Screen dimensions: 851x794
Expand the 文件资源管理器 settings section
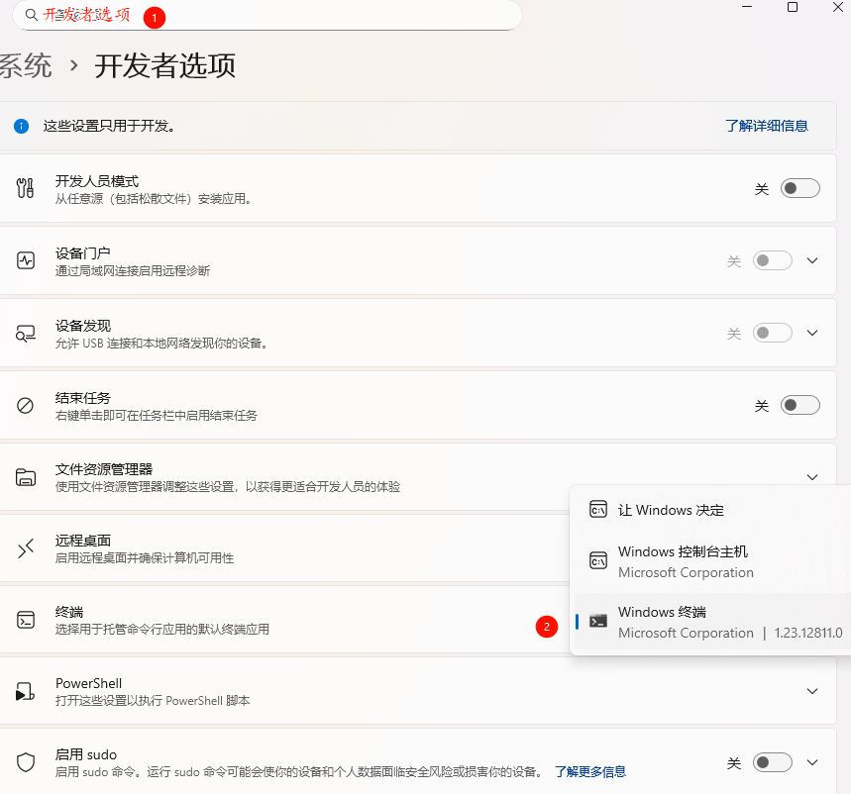coord(812,476)
